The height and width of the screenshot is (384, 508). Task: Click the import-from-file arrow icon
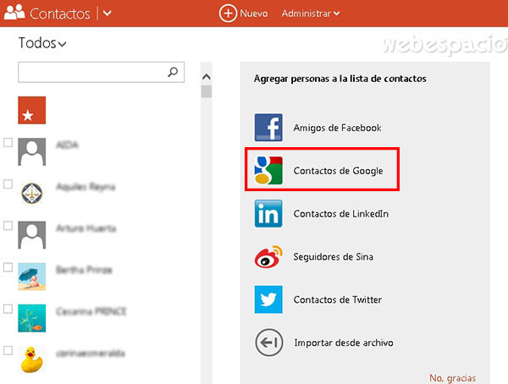tap(269, 343)
